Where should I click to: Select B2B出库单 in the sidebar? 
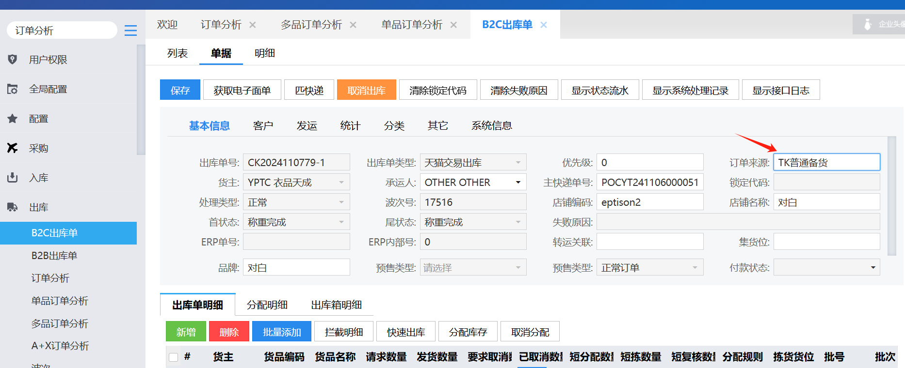pyautogui.click(x=54, y=256)
